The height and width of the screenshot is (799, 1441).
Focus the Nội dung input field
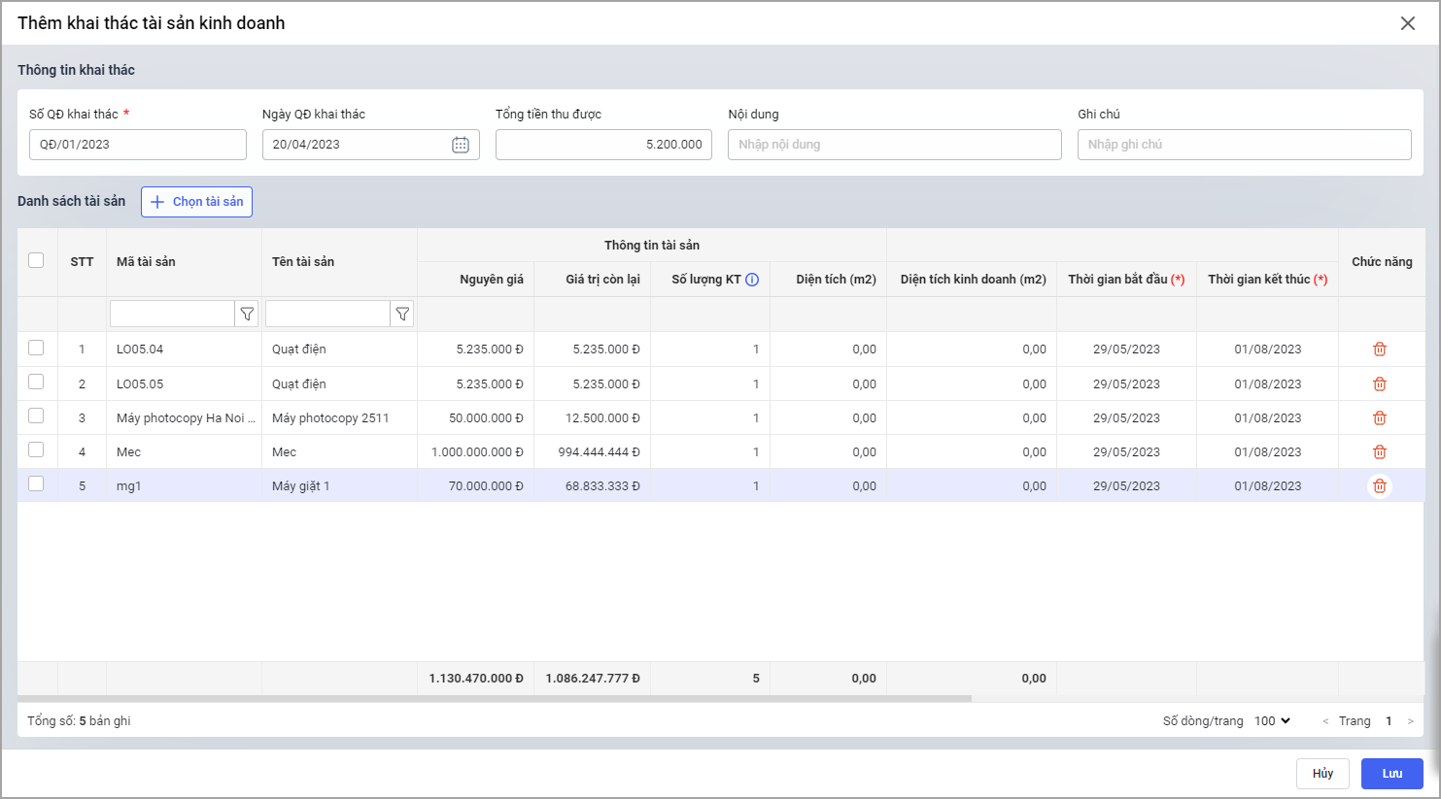(x=894, y=145)
